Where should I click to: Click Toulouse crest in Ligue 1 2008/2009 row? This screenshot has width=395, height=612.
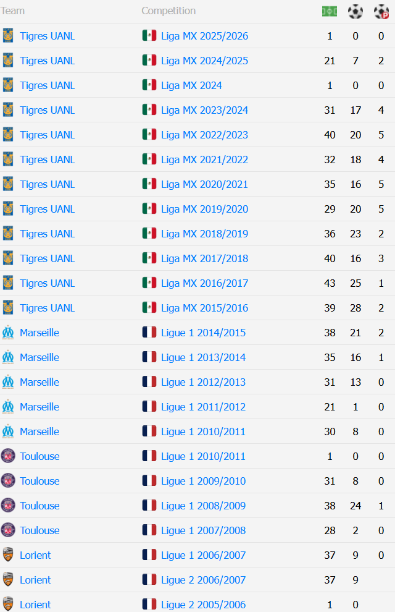[8, 506]
